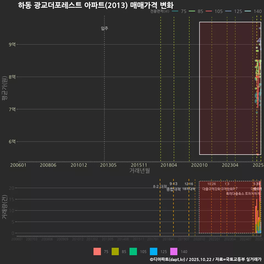The width and height of the screenshot is (264, 264).
Task: Select the 12·16 18차대책 annotation
Action: point(189,186)
